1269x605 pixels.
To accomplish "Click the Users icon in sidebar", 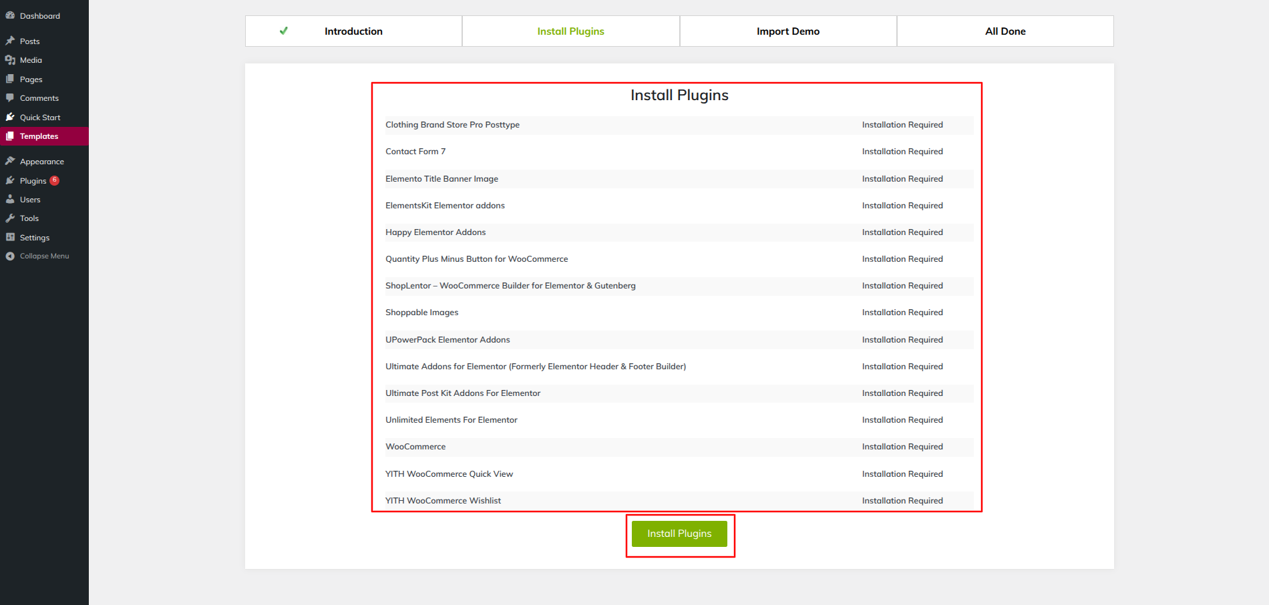I will 10,199.
